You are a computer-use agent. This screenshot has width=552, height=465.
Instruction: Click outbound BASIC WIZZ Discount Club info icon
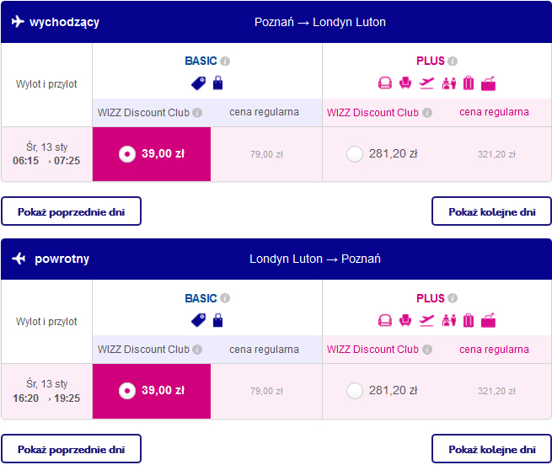(x=197, y=113)
